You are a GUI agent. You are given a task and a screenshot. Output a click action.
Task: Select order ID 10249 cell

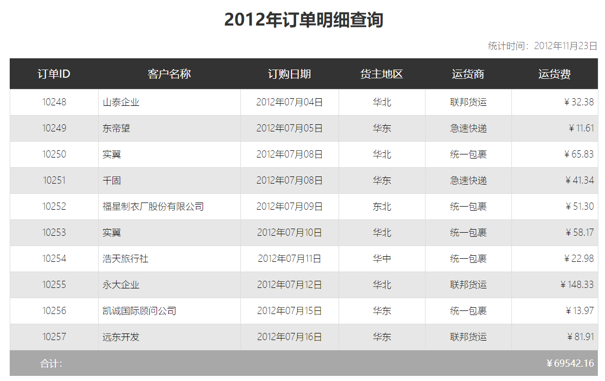[54, 128]
